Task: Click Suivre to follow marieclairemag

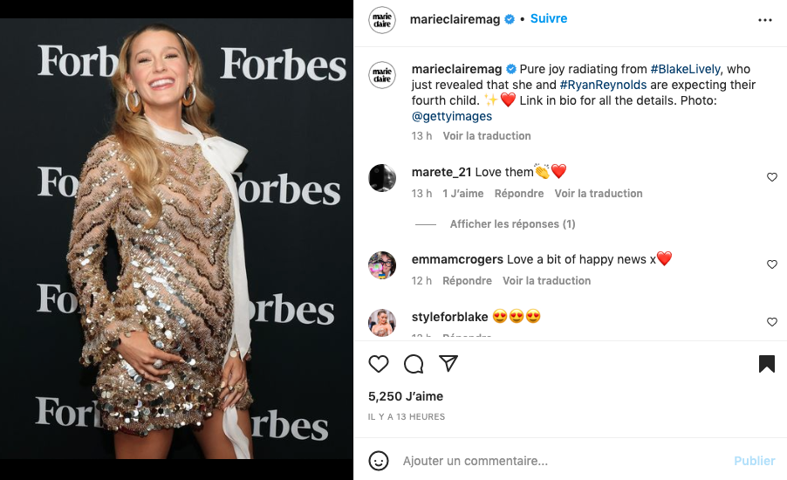Action: (549, 18)
